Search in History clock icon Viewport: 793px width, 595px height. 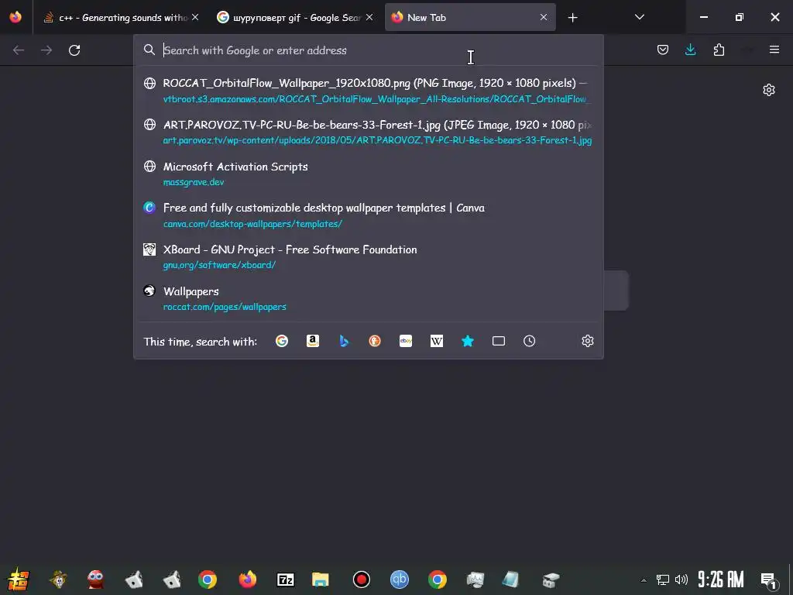(529, 341)
